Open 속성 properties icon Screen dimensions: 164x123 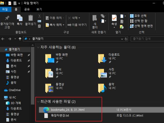[114, 18]
